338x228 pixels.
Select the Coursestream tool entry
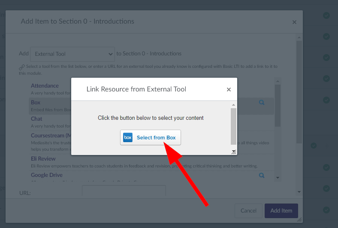51,135
